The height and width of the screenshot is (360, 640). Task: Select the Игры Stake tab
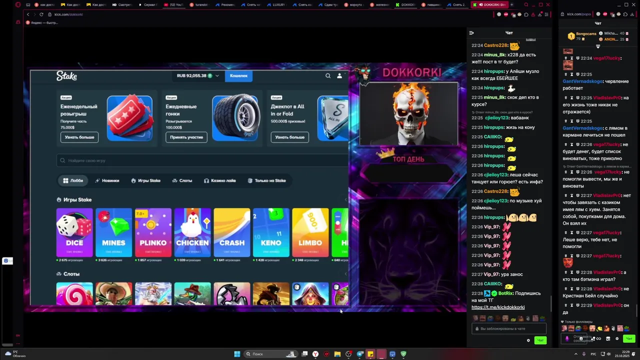click(x=146, y=180)
